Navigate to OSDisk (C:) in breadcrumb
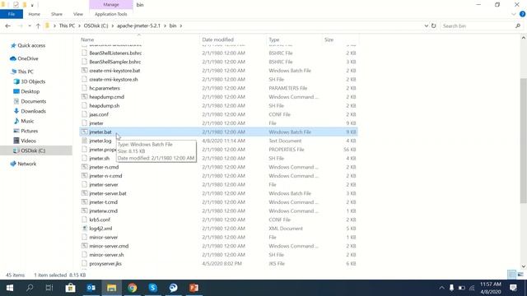 click(96, 25)
